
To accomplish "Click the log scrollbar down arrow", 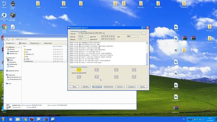I will [147, 64].
